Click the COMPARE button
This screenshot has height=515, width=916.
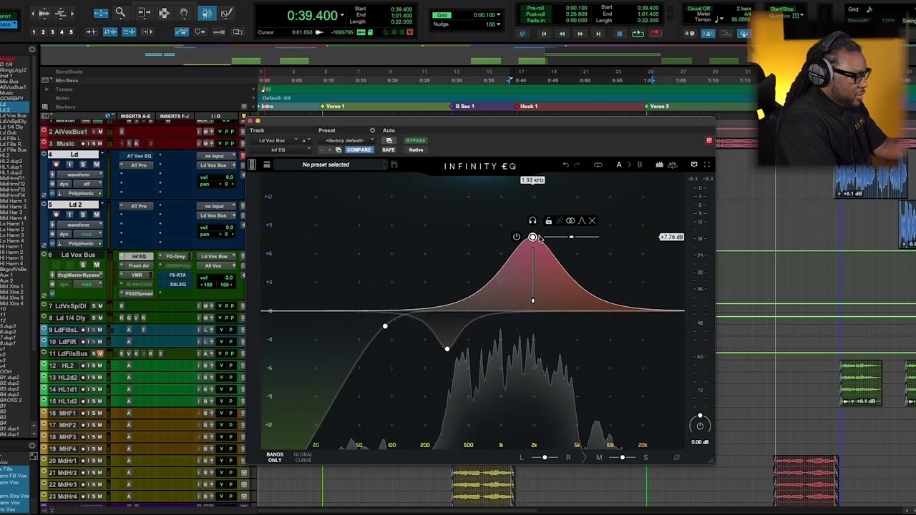(x=359, y=150)
